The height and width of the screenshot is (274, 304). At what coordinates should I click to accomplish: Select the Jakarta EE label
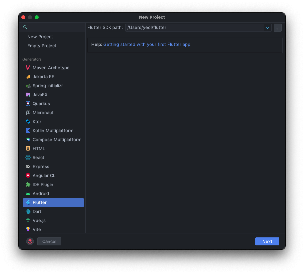pyautogui.click(x=43, y=77)
